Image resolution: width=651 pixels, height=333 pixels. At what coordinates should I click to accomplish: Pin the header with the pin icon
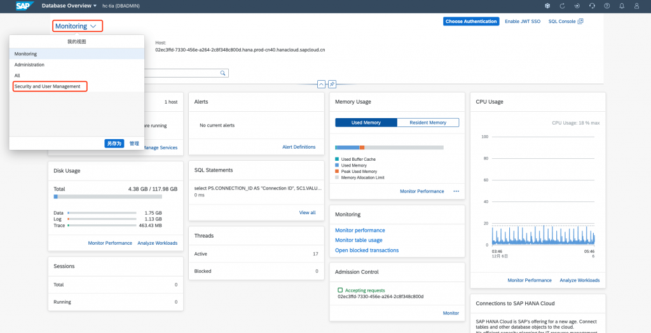(x=332, y=84)
